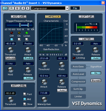The image size is (106, 111).
Task: Click the left Trigger Frequency Range handle
Action: click(x=20, y=25)
